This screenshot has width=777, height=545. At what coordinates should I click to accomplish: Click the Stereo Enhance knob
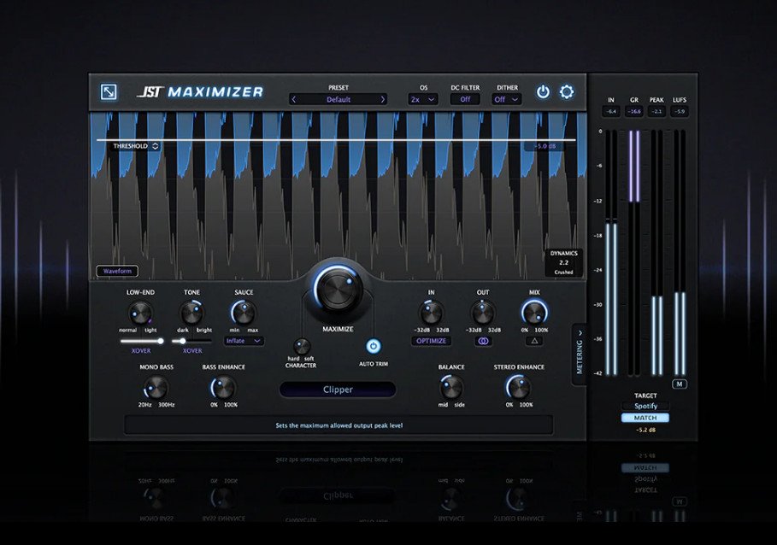click(518, 388)
